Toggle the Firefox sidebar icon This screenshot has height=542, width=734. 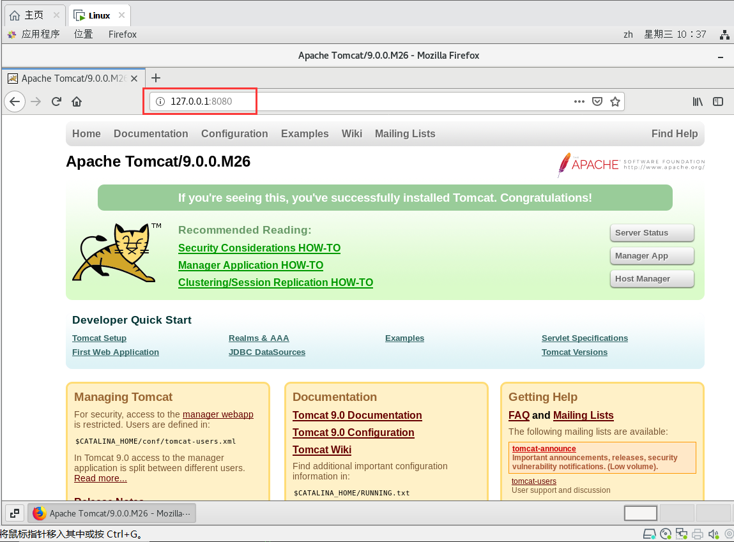(718, 102)
